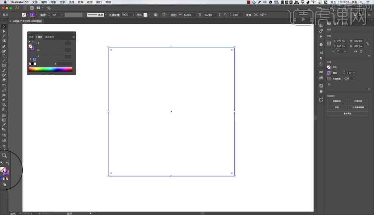Select the Gradient tool
Image resolution: width=374 pixels, height=215 pixels.
click(4, 120)
